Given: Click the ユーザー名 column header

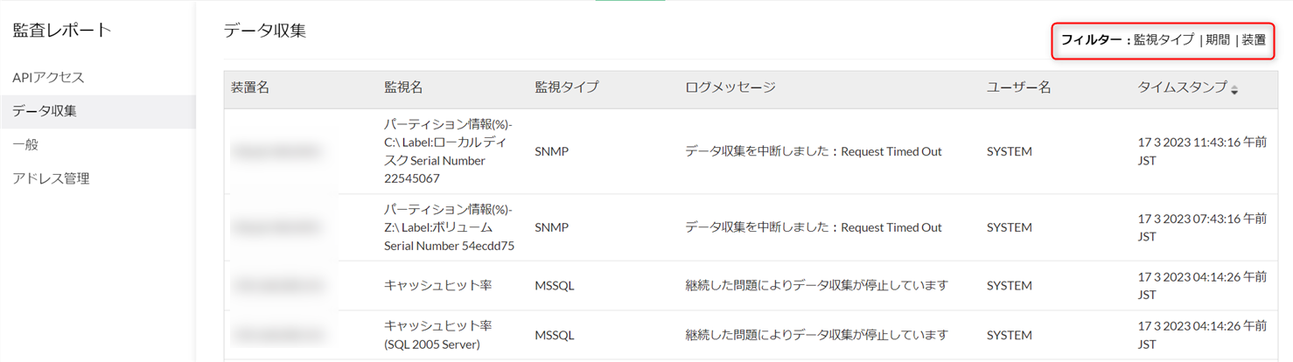Looking at the screenshot, I should point(1018,87).
